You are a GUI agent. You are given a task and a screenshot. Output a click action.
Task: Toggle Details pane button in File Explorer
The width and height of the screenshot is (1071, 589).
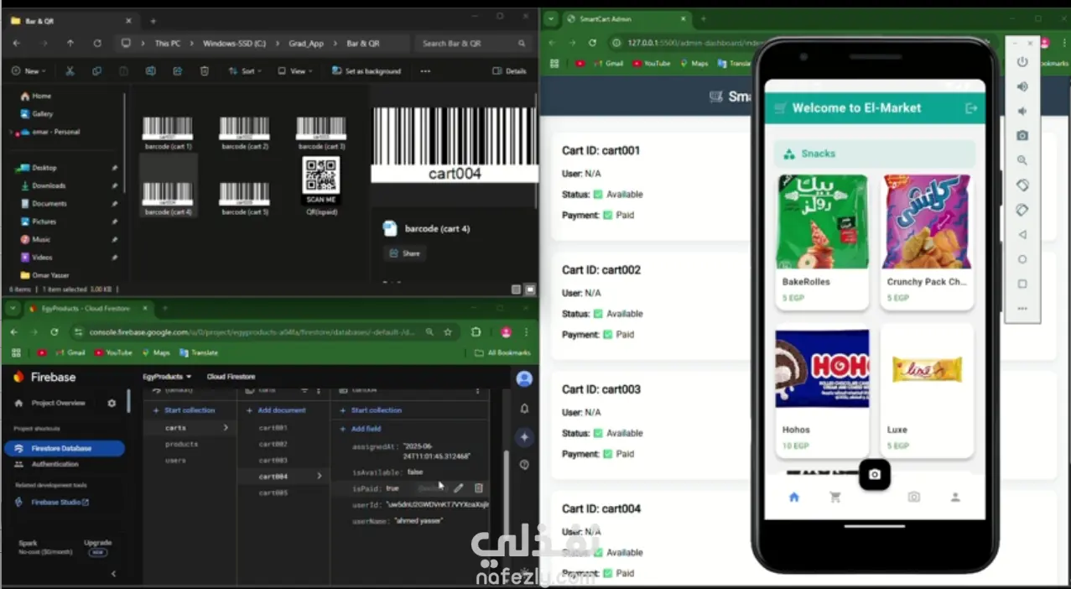tap(510, 71)
